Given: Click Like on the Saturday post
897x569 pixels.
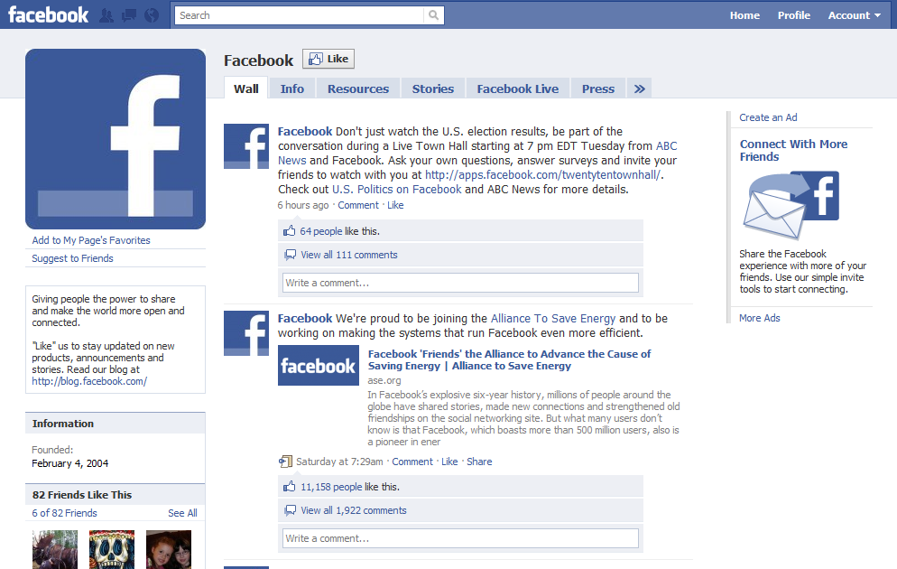Looking at the screenshot, I should [x=449, y=462].
